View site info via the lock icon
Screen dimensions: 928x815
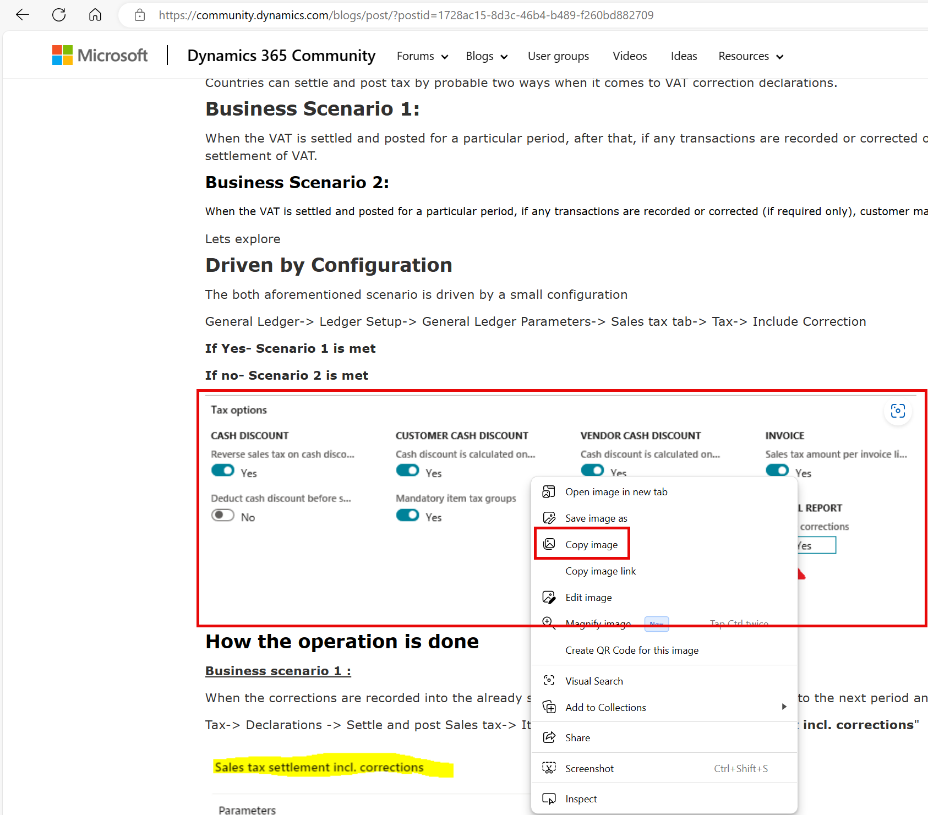click(140, 15)
